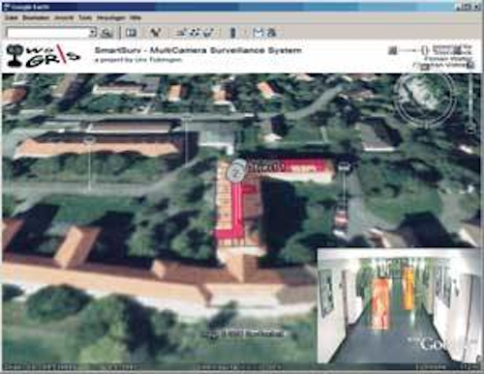Click the ruler measurement toolbar icon

coord(232,33)
